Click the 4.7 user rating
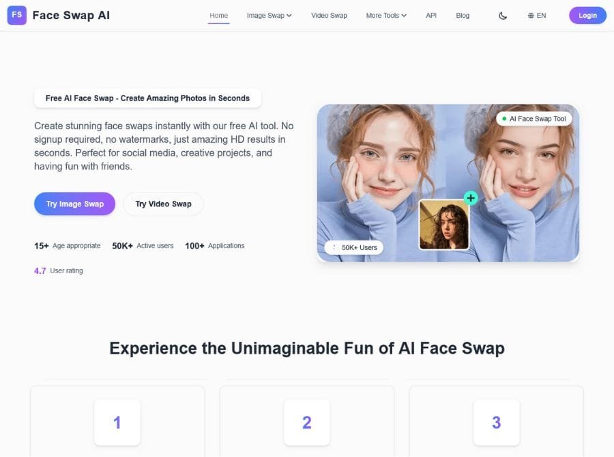The width and height of the screenshot is (614, 457). [x=40, y=271]
